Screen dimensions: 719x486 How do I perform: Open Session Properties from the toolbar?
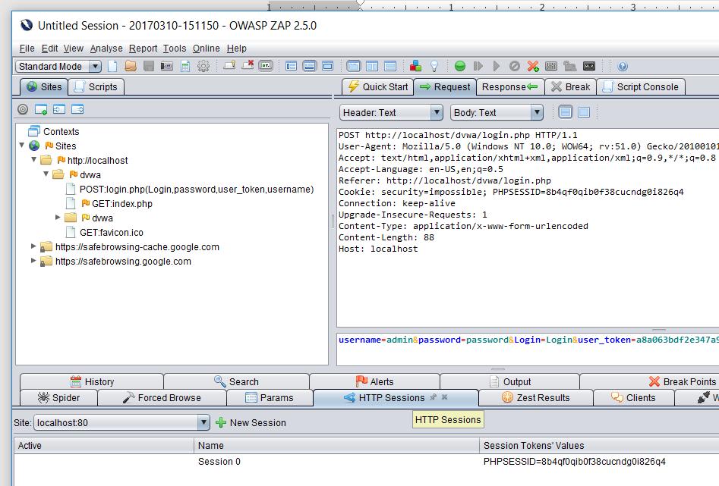pyautogui.click(x=185, y=67)
